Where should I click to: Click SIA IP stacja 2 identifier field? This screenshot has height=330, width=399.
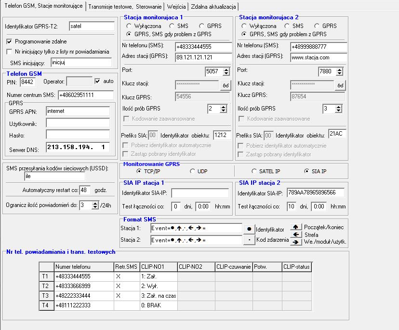(316, 192)
